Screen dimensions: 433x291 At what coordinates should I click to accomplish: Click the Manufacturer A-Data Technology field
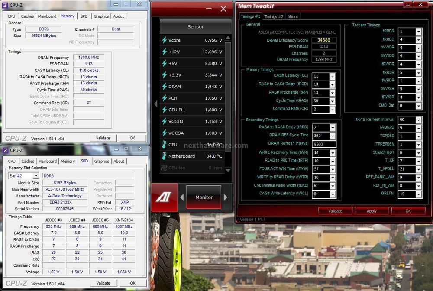(x=65, y=196)
